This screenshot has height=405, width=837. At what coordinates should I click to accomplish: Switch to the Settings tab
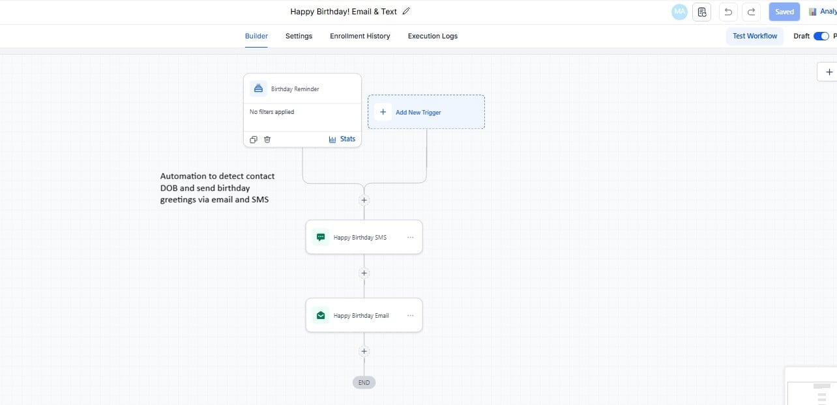tap(299, 36)
